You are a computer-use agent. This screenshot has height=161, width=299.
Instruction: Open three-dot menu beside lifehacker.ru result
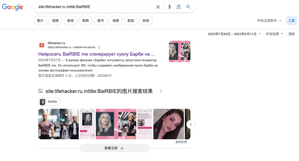99,48
